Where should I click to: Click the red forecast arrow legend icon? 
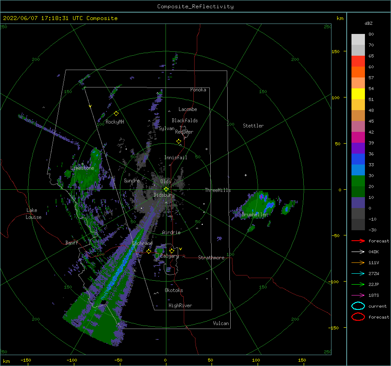click(x=358, y=241)
